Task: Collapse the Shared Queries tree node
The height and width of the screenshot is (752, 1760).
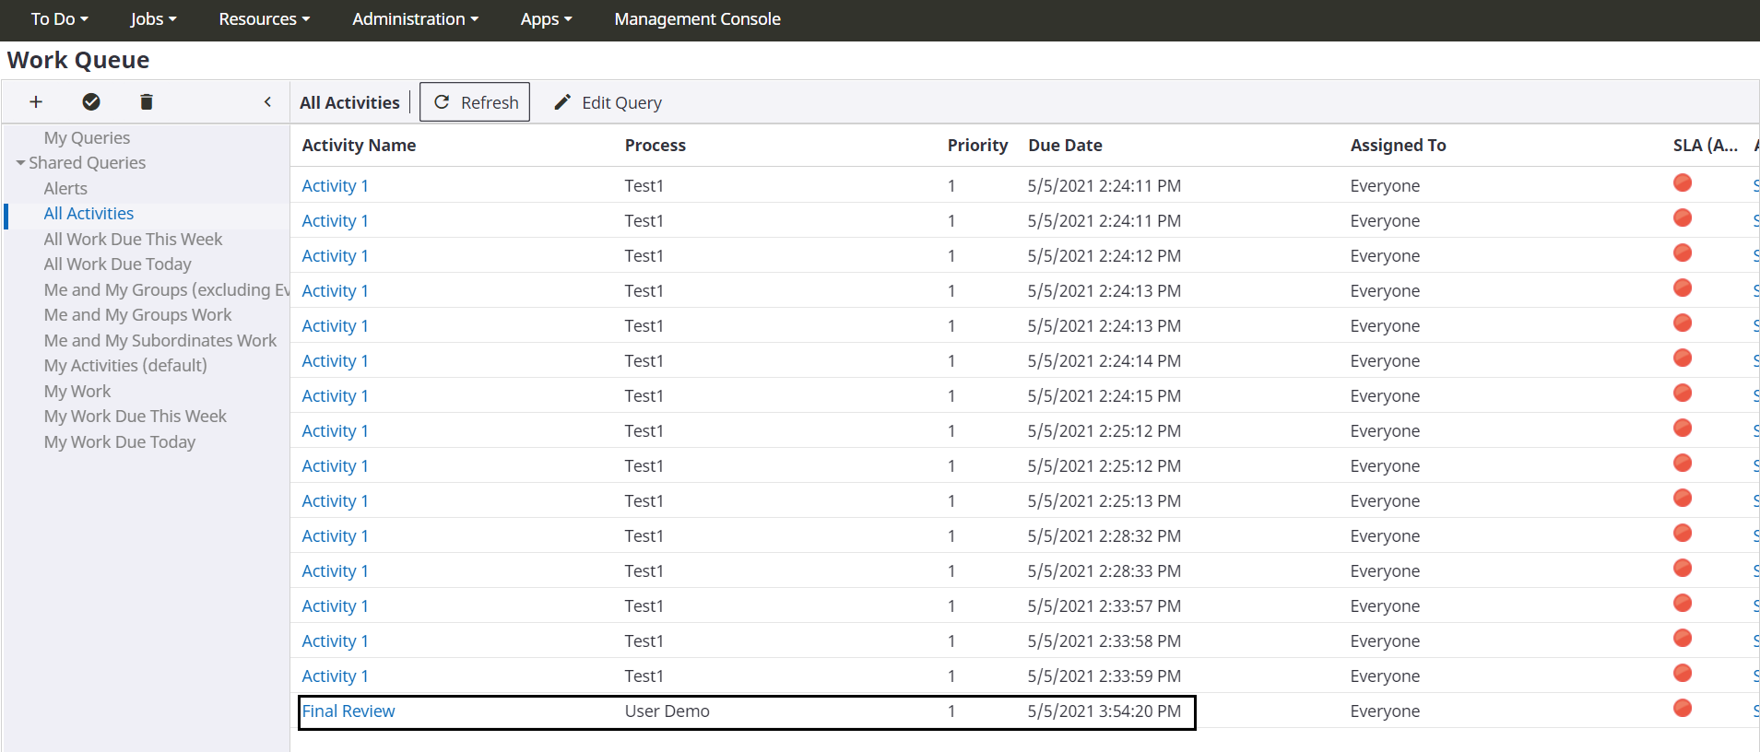Action: click(20, 163)
